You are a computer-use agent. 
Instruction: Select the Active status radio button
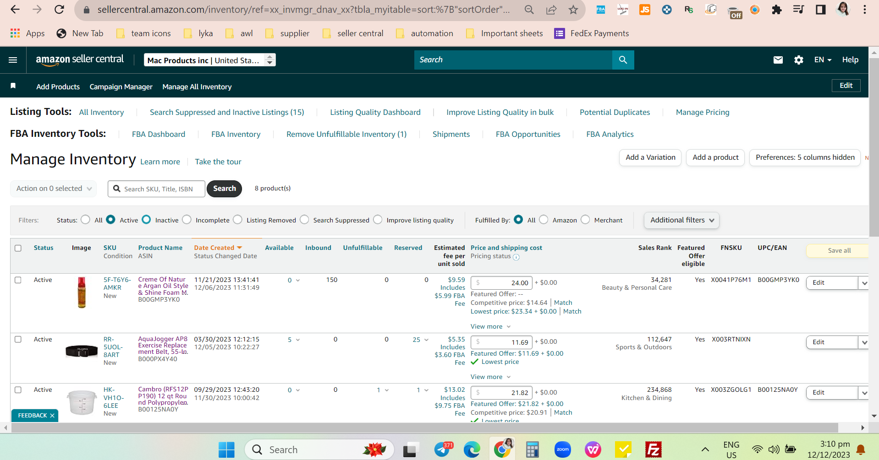click(110, 220)
